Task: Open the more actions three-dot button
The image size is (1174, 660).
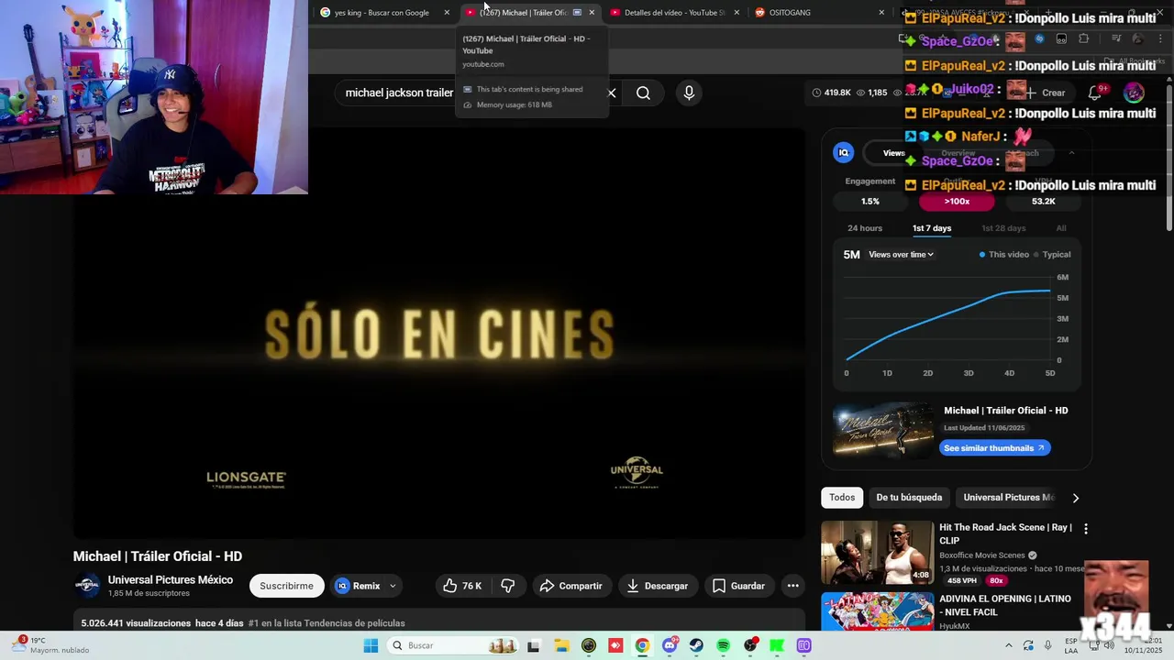Action: pyautogui.click(x=792, y=586)
